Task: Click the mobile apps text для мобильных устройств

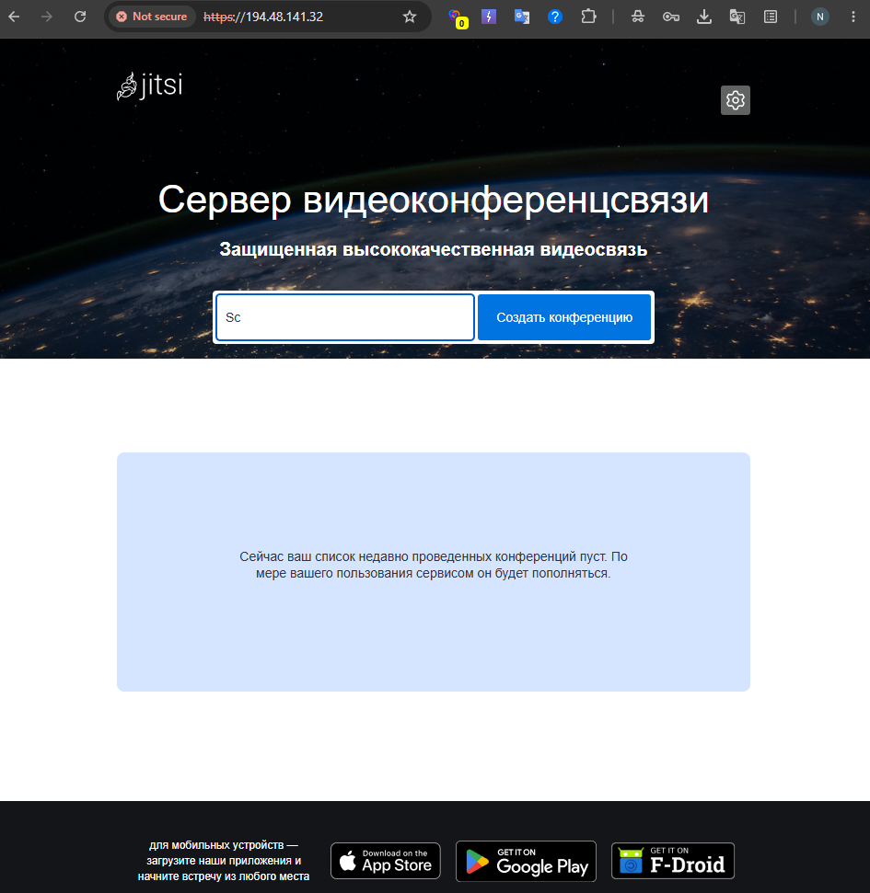Action: pyautogui.click(x=224, y=861)
